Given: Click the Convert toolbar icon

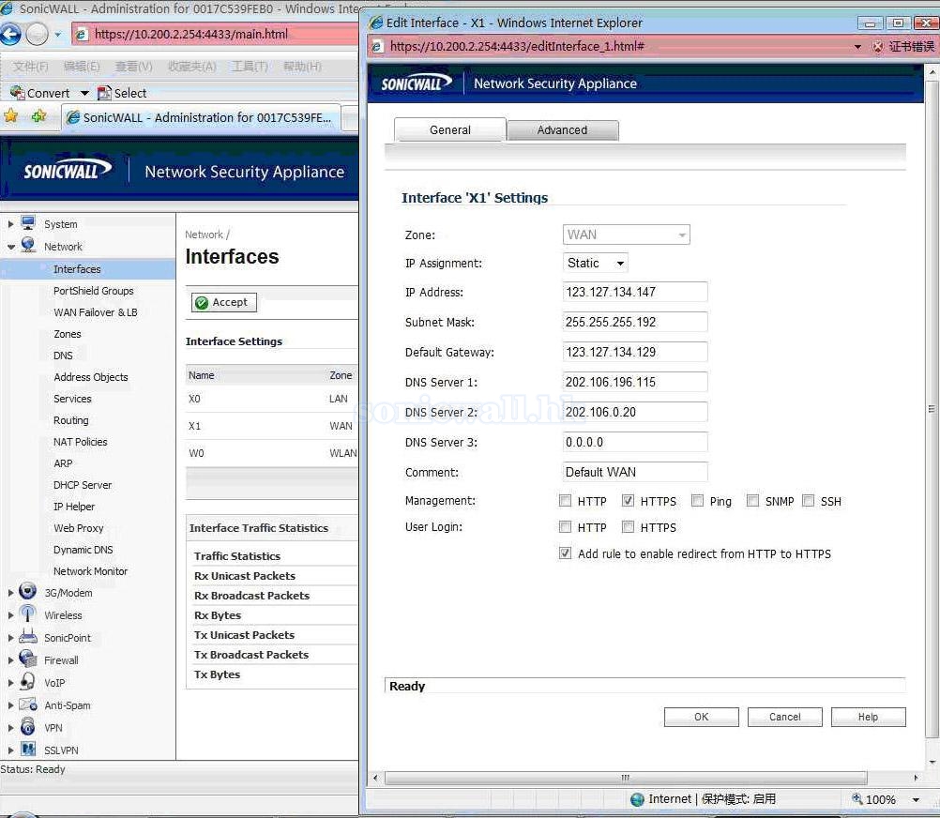Looking at the screenshot, I should 17,93.
